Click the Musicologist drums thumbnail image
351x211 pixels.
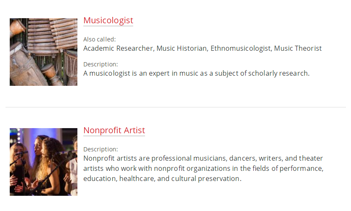click(x=44, y=52)
